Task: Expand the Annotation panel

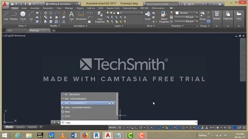Action: tap(80, 26)
